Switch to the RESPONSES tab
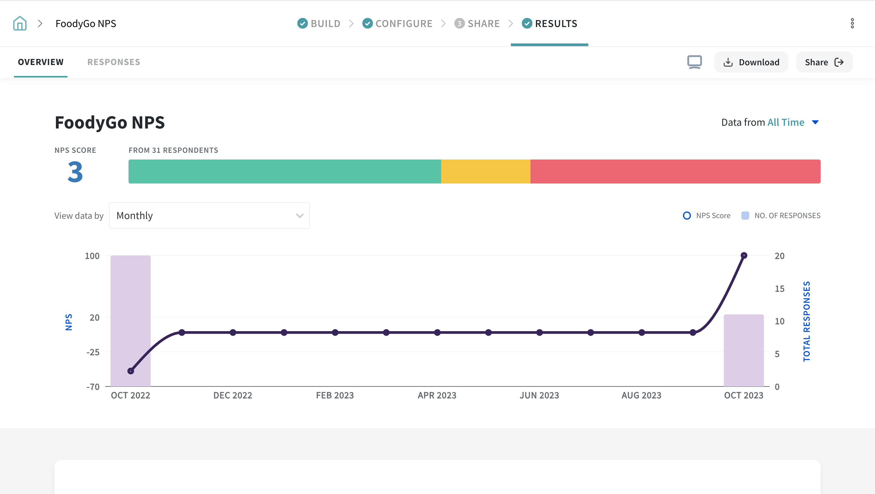 114,62
